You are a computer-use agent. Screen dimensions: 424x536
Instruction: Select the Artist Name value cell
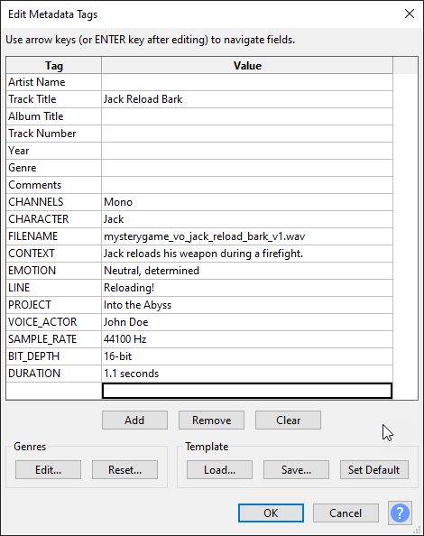(247, 82)
